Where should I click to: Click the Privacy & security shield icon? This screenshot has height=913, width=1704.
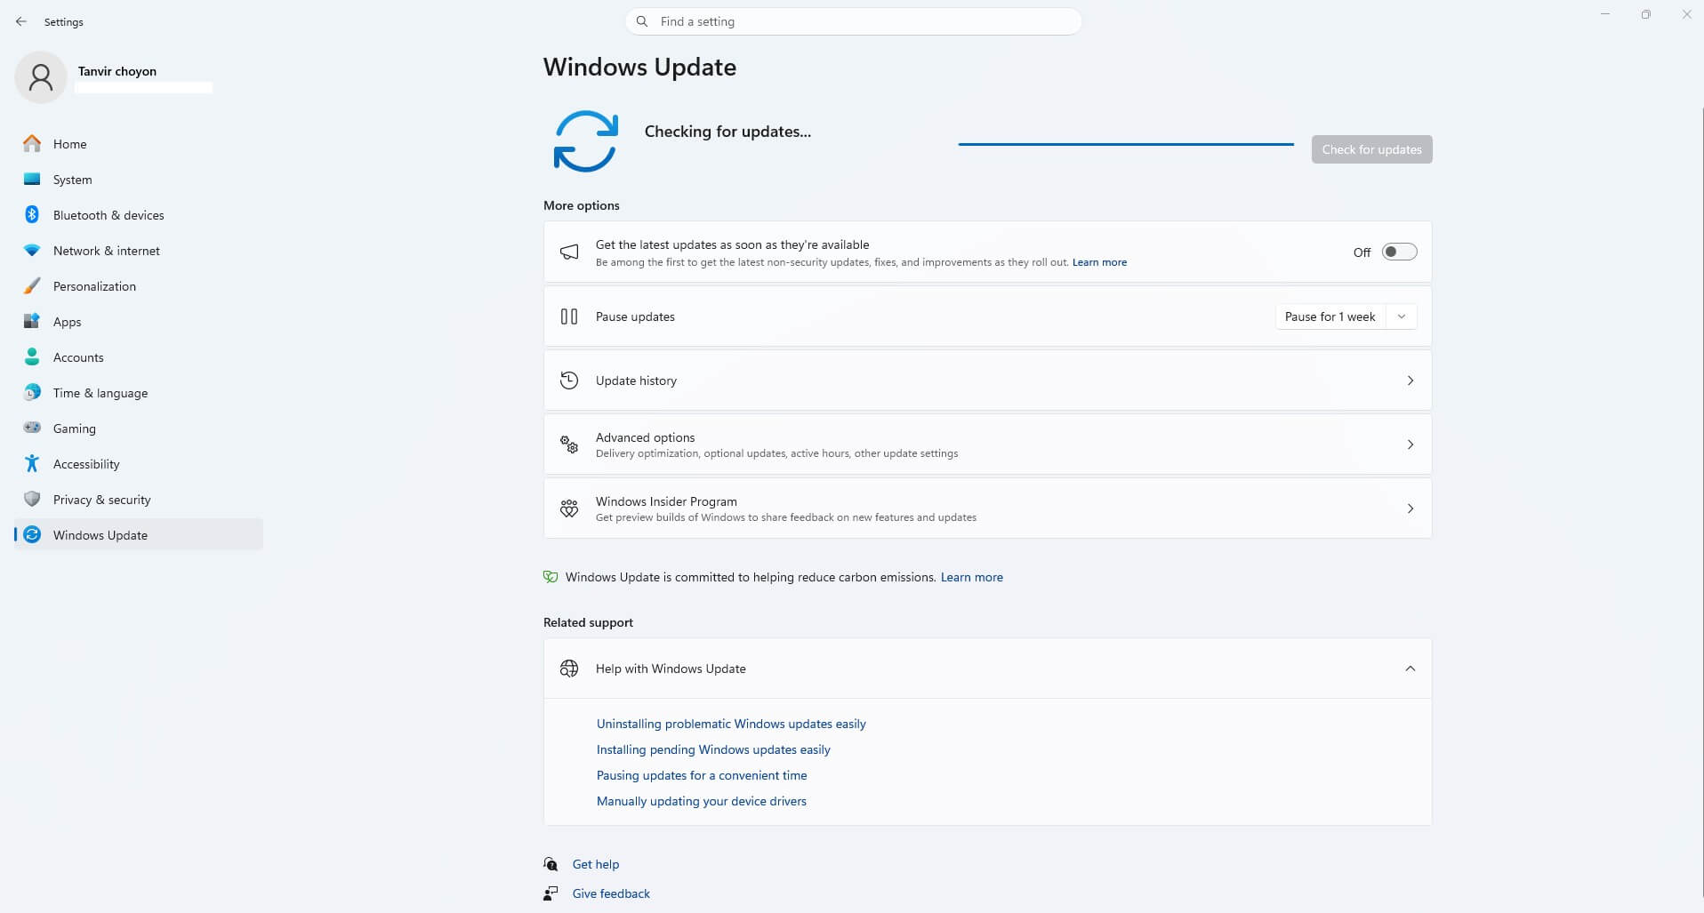coord(32,499)
